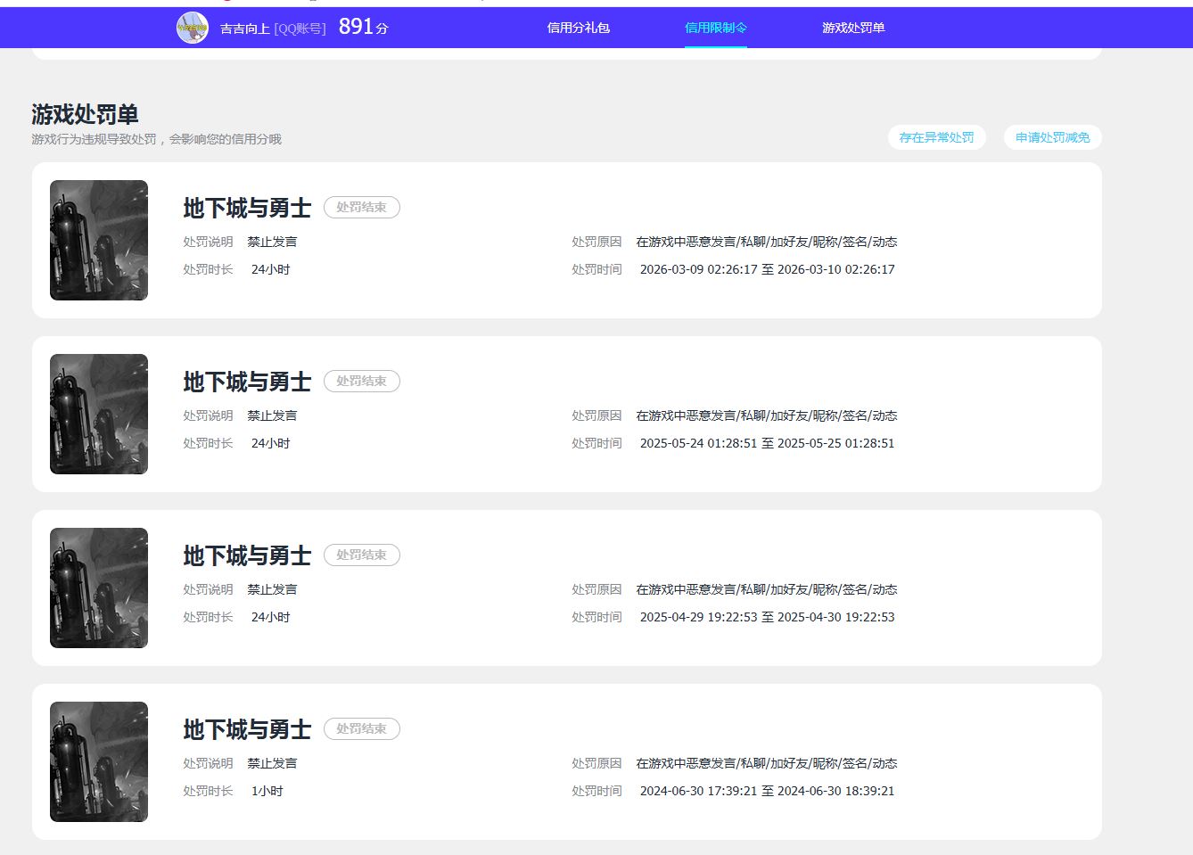Click 地下城与勇士 title in 2025-04-29 card
Image resolution: width=1193 pixels, height=855 pixels.
coord(247,555)
